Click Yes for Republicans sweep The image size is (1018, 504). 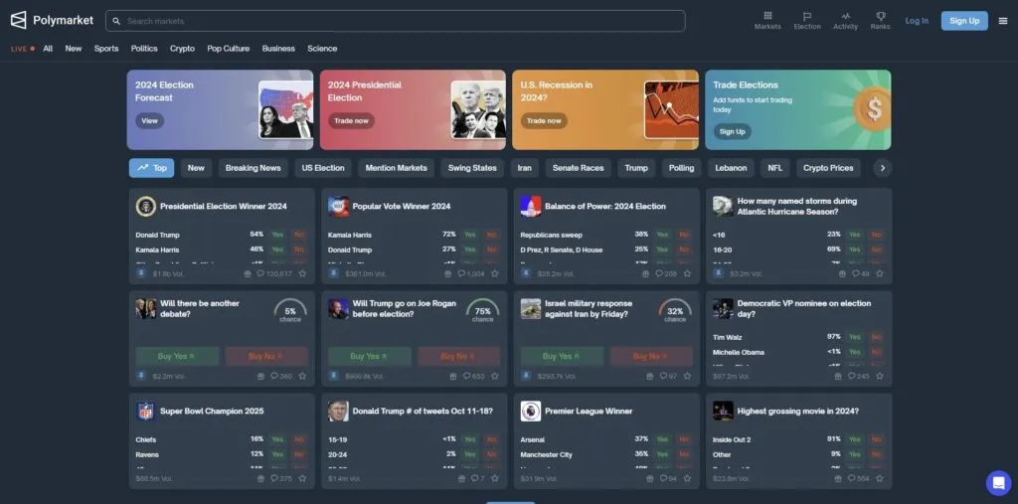point(662,235)
